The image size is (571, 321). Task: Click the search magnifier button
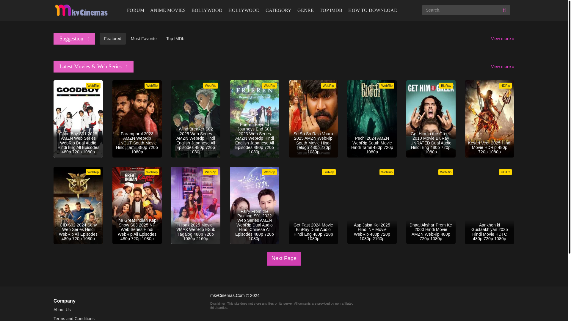point(504,10)
